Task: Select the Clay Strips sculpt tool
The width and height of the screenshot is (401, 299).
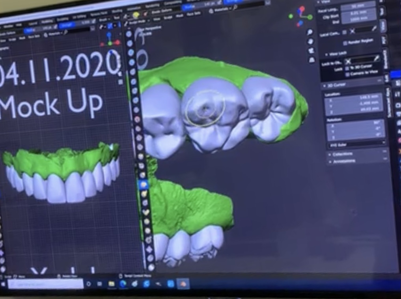Action: tap(132, 62)
